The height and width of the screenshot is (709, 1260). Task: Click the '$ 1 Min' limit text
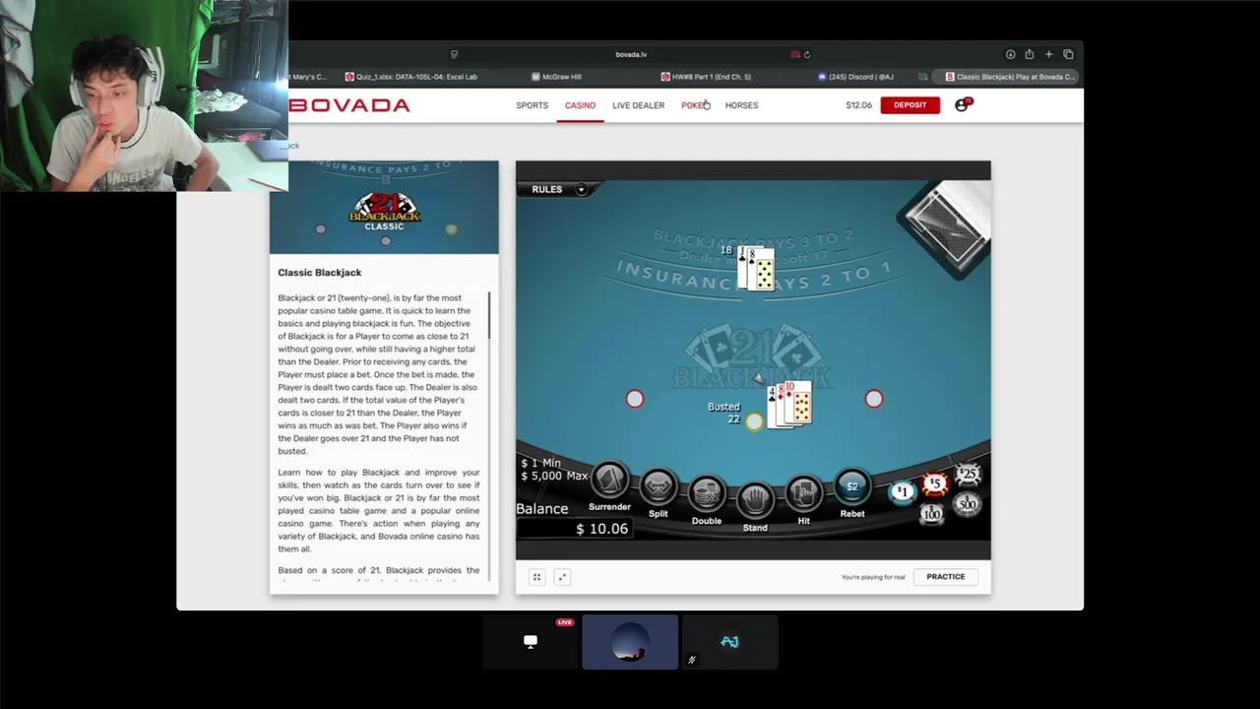540,463
